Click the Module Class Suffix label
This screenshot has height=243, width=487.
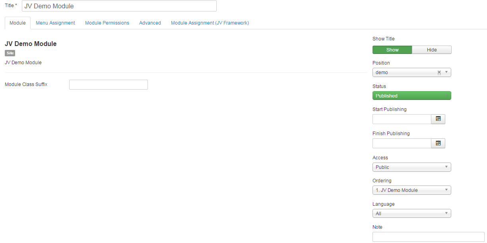coord(26,84)
